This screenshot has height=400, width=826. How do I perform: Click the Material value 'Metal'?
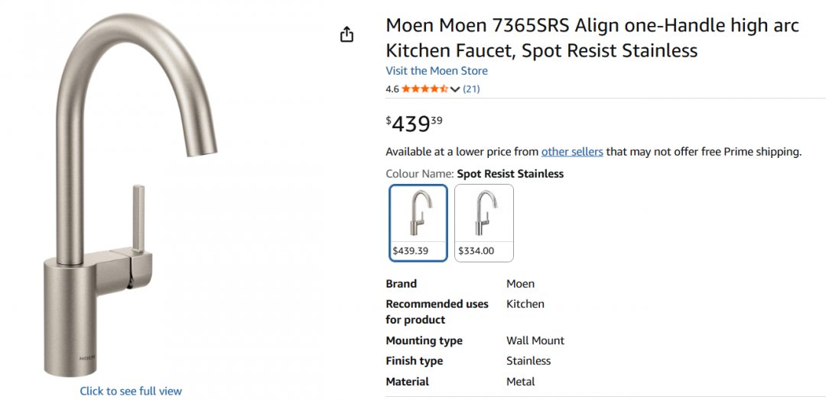pos(520,381)
